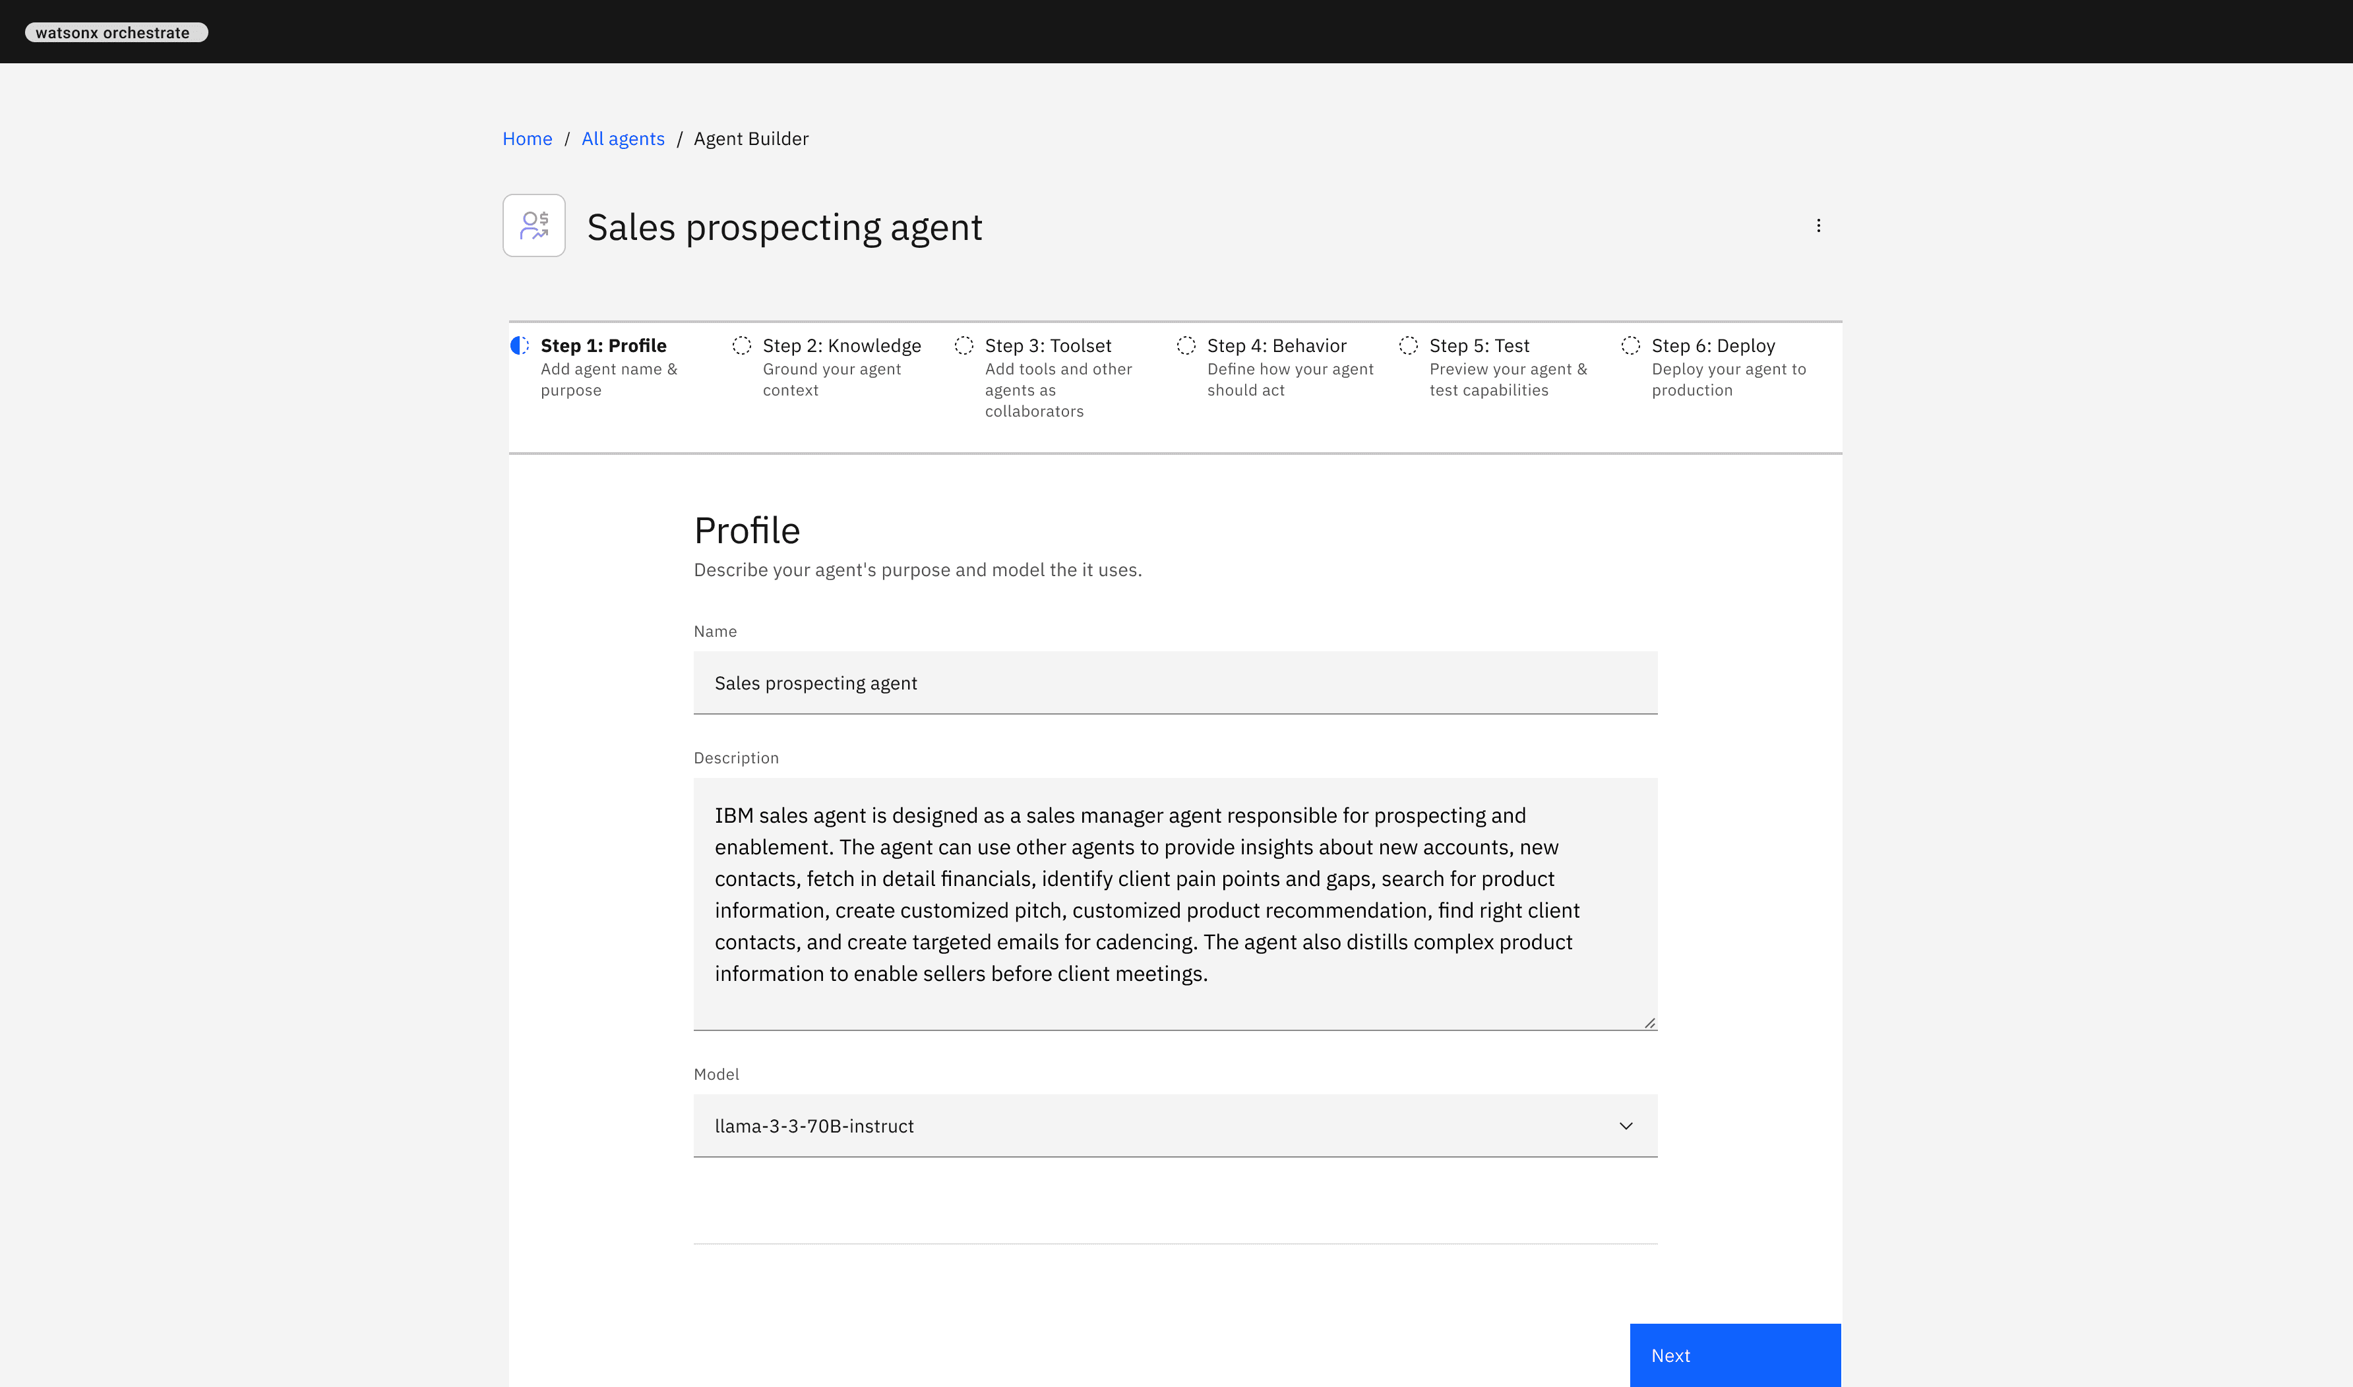Click the Step 3 Toolset circle indicator
2353x1387 pixels.
point(964,346)
